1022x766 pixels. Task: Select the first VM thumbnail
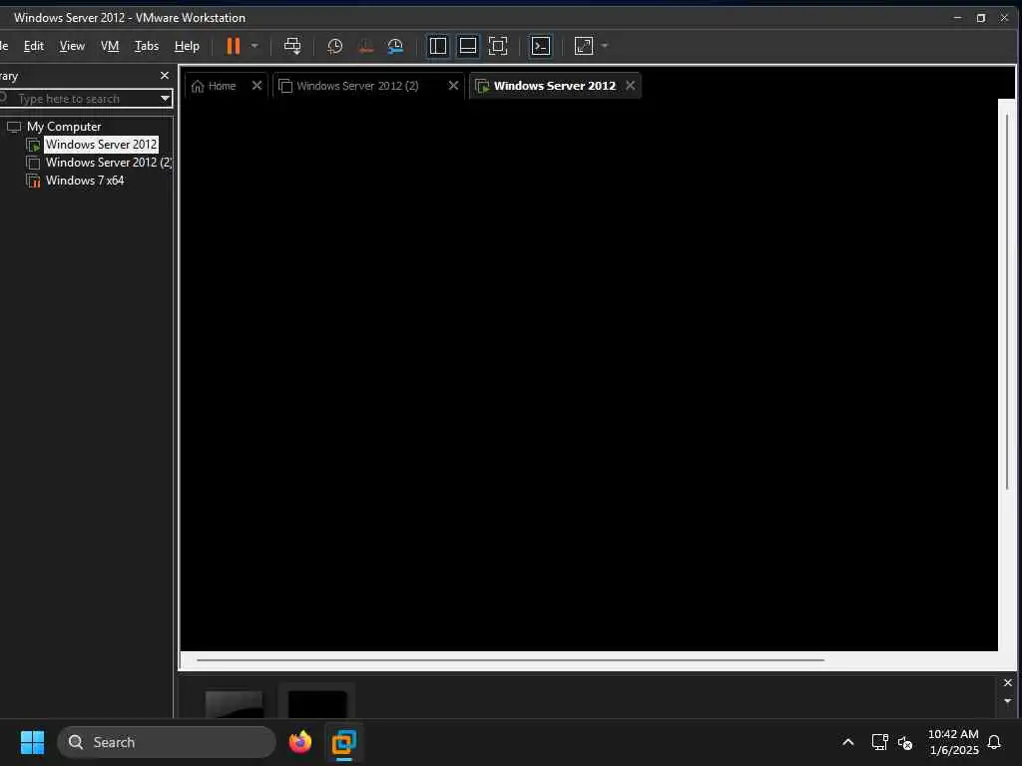pyautogui.click(x=234, y=703)
